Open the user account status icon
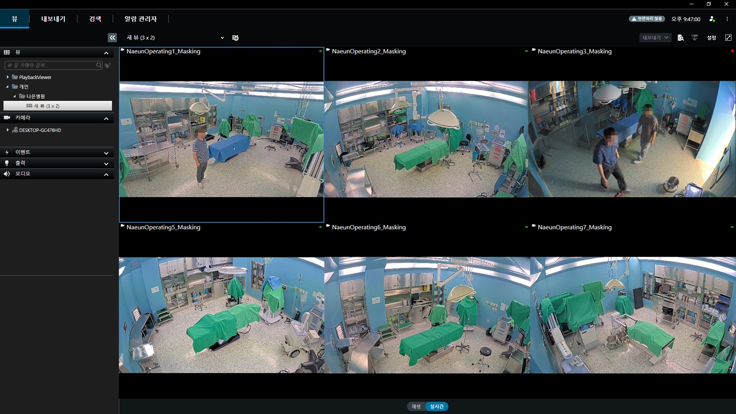Image resolution: width=736 pixels, height=414 pixels. point(712,19)
